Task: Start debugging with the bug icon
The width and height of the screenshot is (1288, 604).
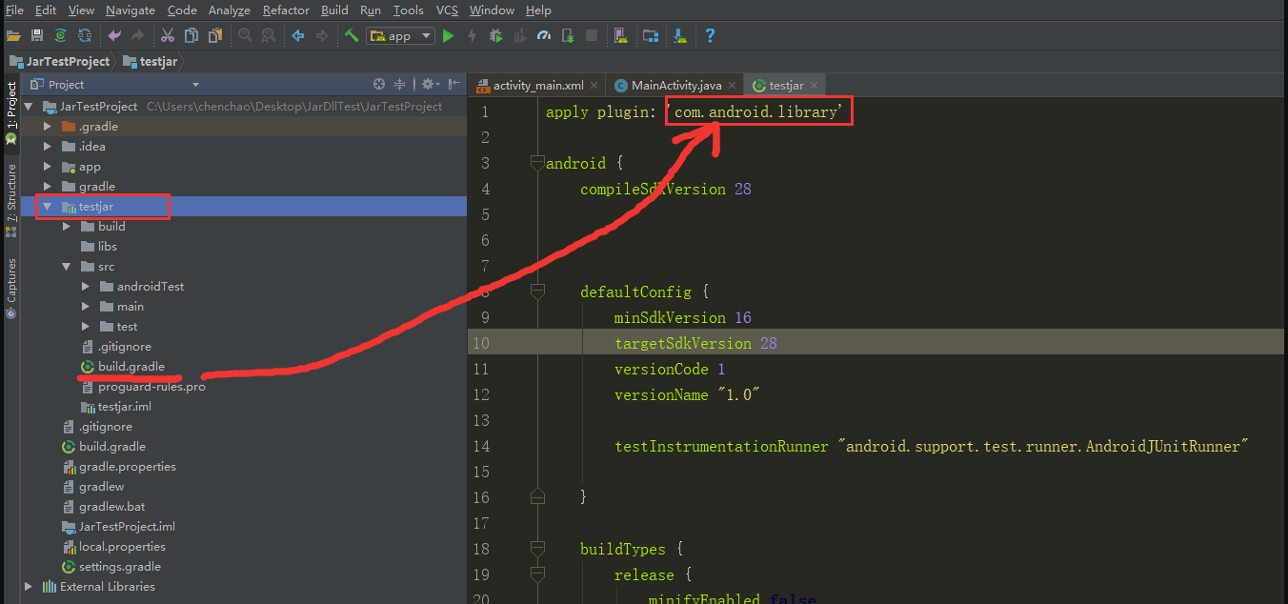Action: pyautogui.click(x=496, y=36)
